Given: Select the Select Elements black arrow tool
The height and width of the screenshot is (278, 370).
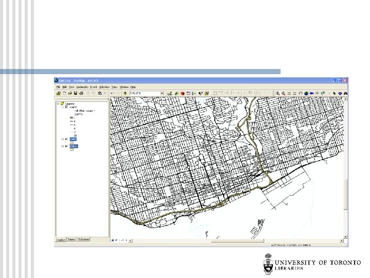Looking at the screenshot, I should point(335,93).
